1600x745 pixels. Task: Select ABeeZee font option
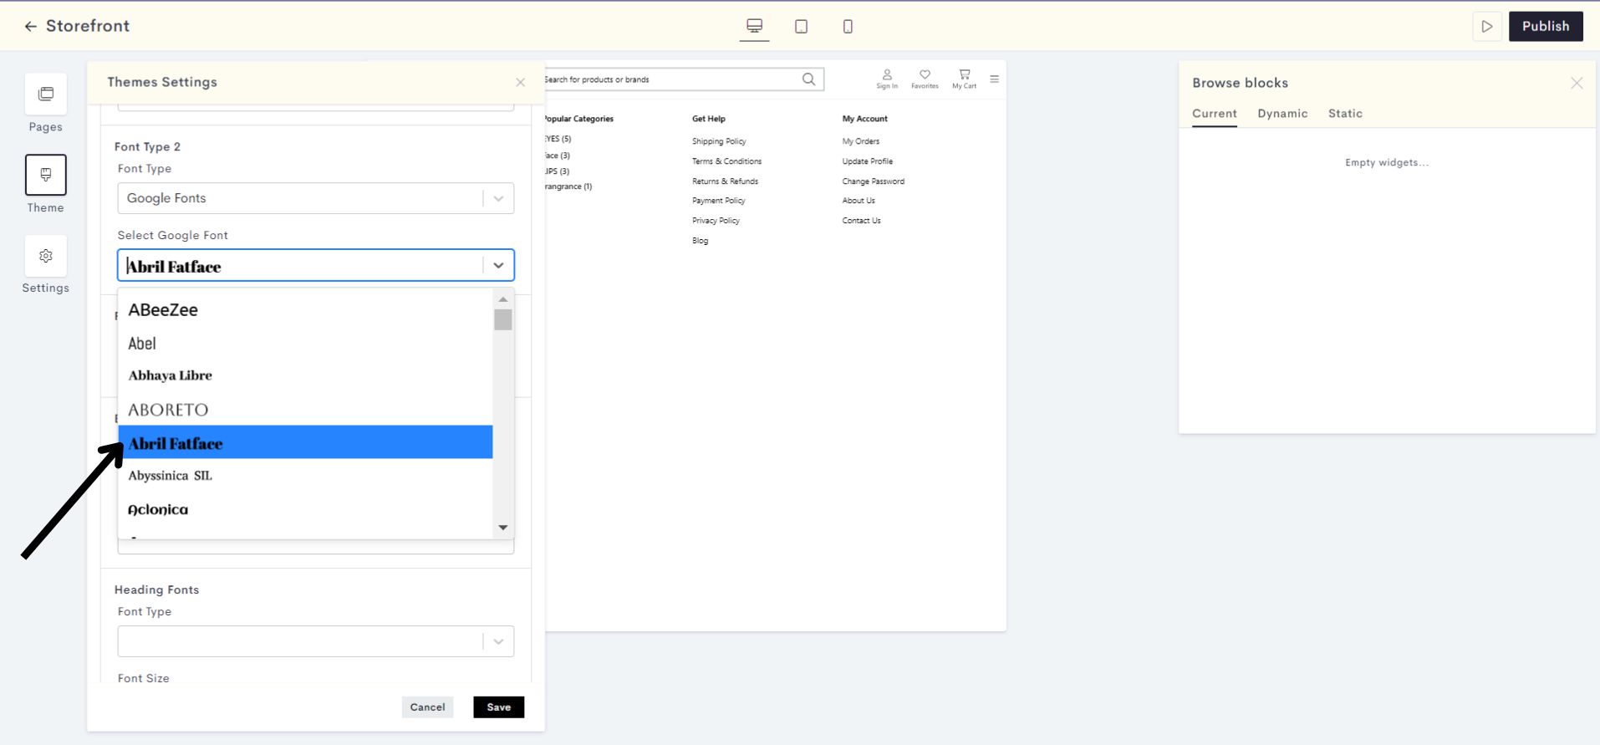[305, 309]
